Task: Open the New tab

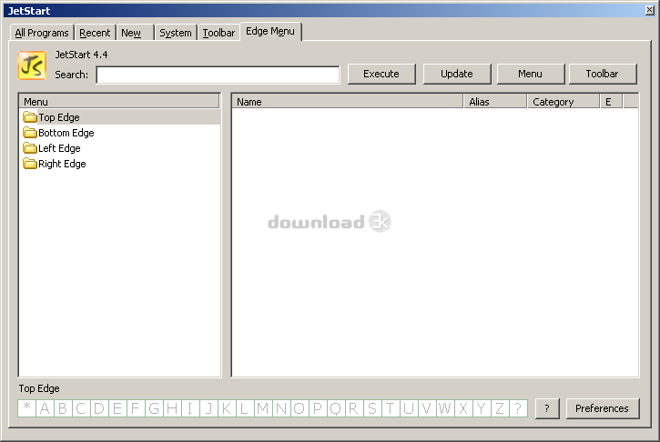Action: [x=135, y=33]
